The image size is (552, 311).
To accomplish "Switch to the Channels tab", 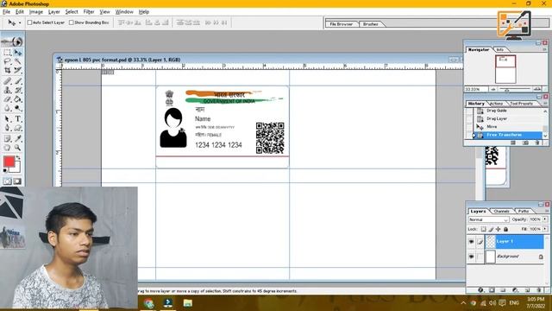I will 501,211.
